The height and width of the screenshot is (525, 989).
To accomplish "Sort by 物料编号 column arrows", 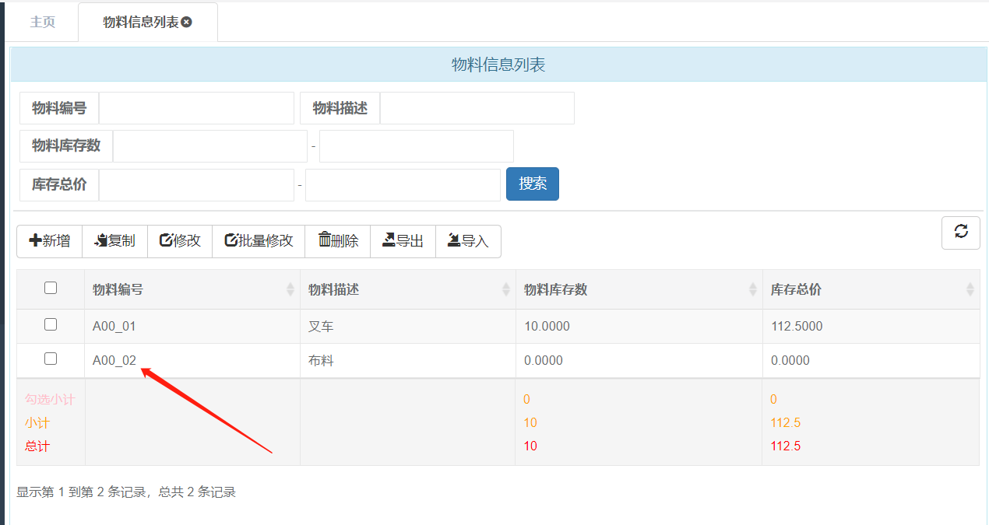I will [291, 289].
